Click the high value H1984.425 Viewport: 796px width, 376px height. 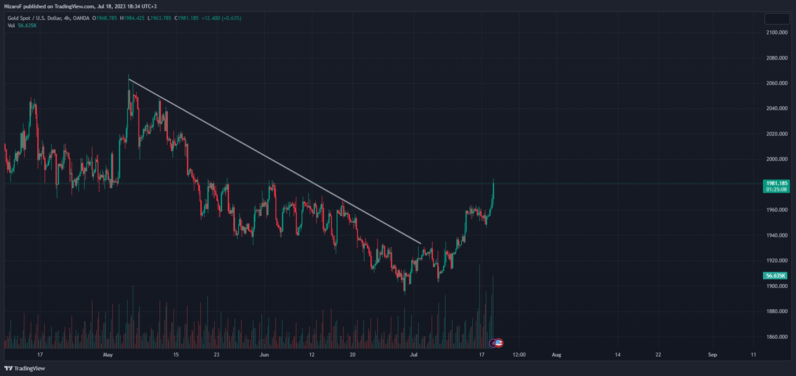coord(131,18)
